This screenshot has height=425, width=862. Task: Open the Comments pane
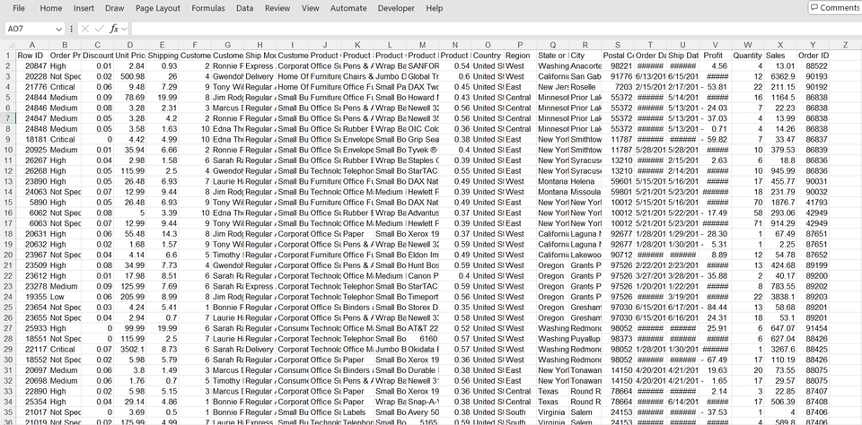(835, 8)
